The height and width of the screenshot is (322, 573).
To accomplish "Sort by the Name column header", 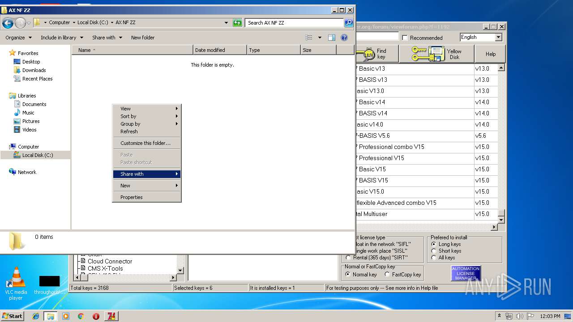I will point(133,50).
